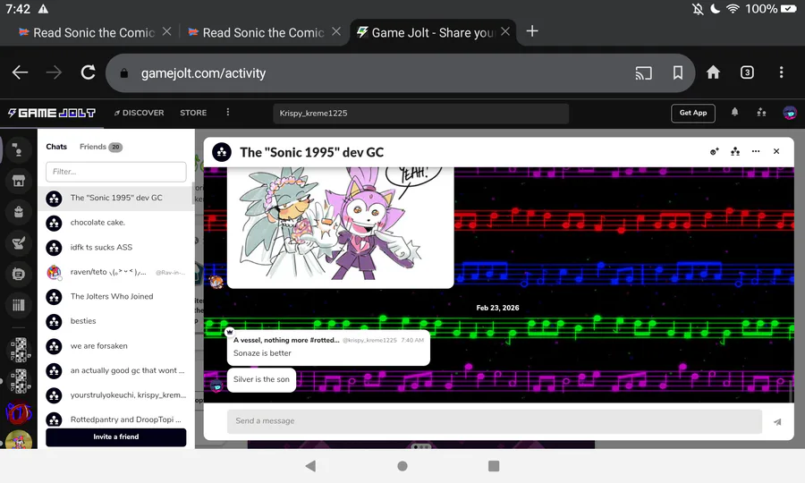
Task: Close the first Read Sonic the Comic tab
Action: click(166, 32)
